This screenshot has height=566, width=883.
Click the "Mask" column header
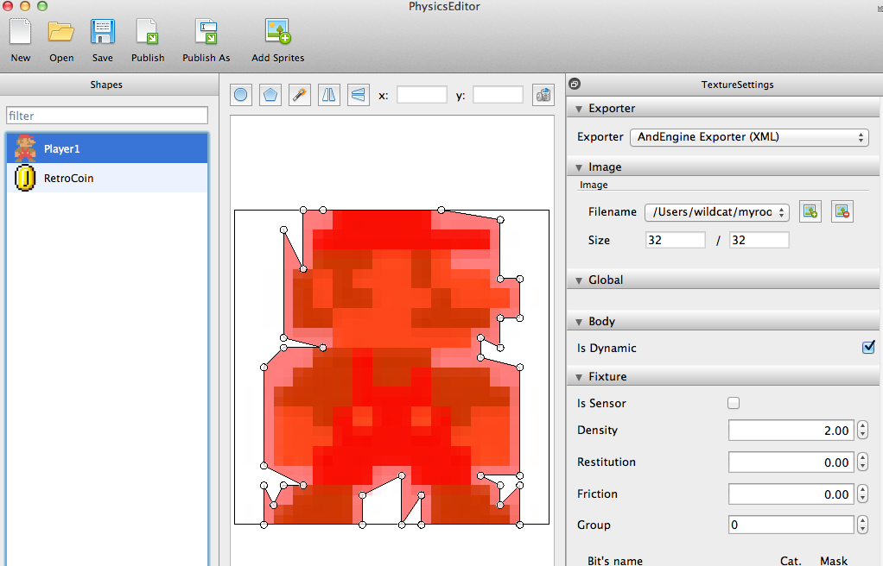point(834,560)
